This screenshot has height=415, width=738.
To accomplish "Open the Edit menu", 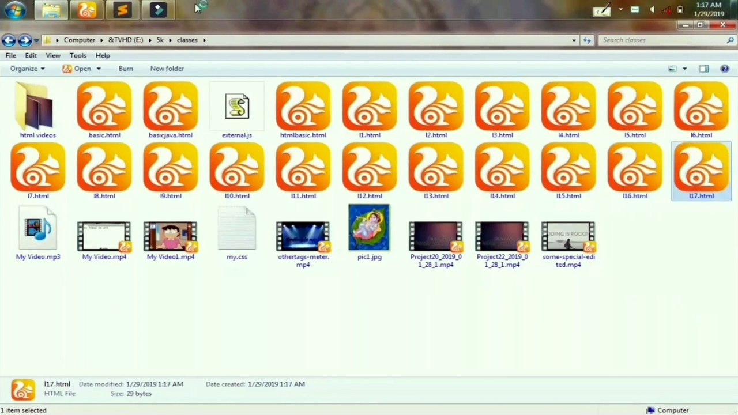I will [x=31, y=55].
